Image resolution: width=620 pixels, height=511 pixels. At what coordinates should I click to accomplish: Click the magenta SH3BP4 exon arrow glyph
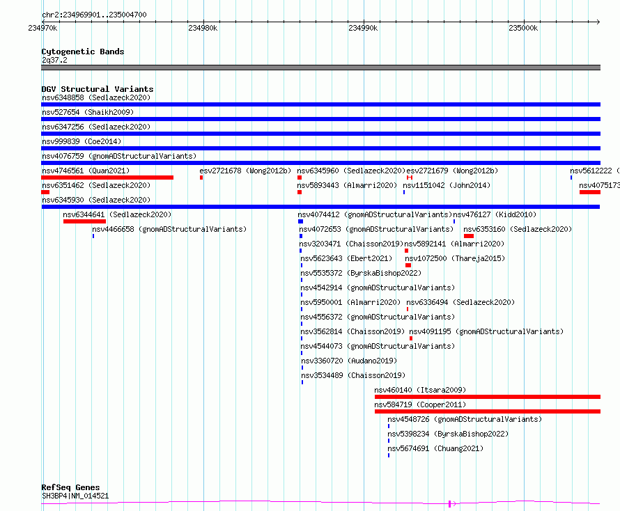[x=452, y=503]
